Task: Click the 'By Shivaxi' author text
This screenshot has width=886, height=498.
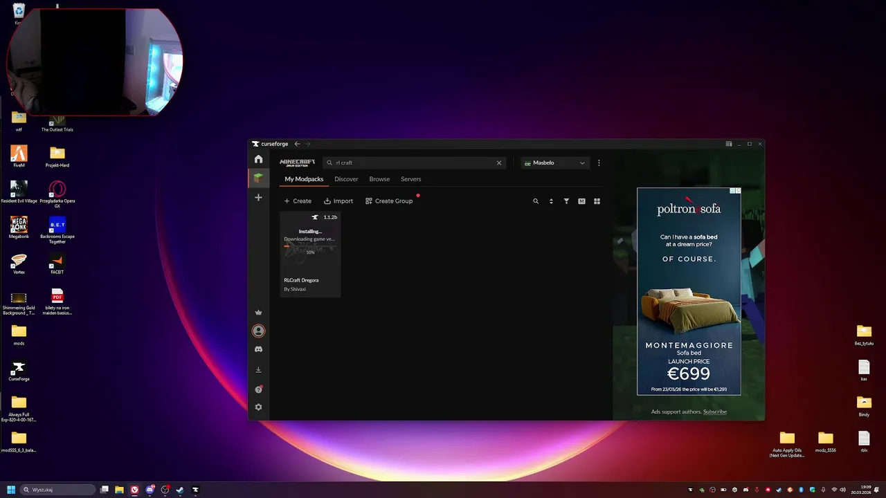Action: (295, 289)
